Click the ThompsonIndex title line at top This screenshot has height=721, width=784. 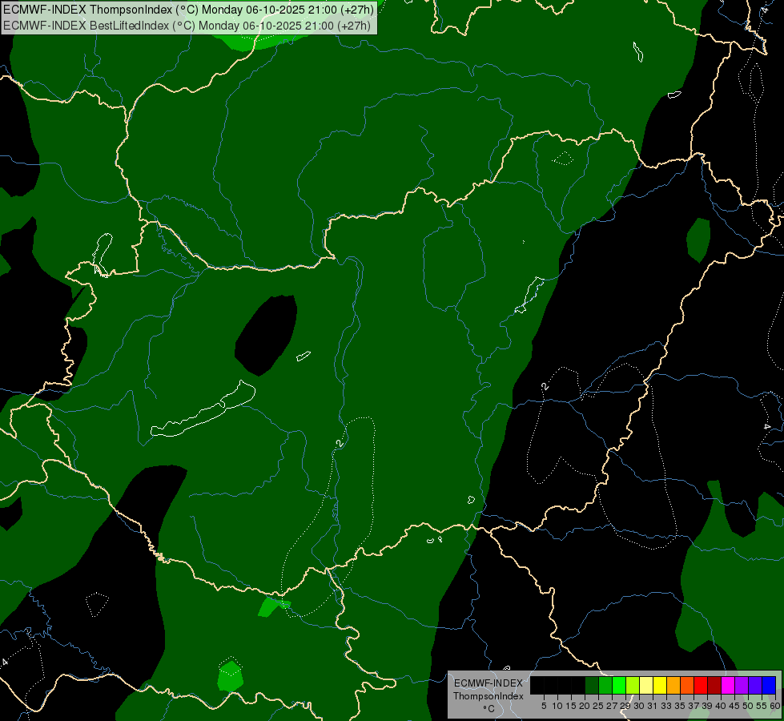coord(187,9)
